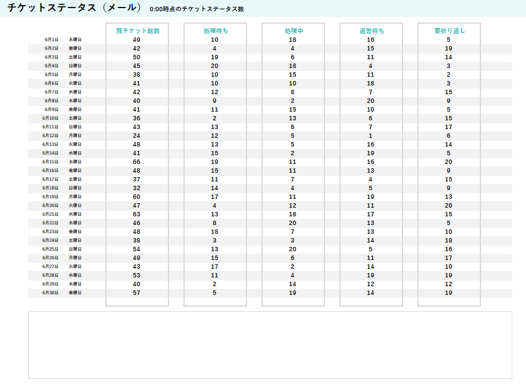
Task: Click the weekday cell for 6月10日
Action: [x=75, y=118]
